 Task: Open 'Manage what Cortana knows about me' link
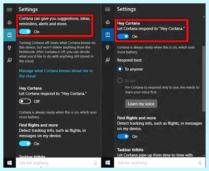56,73
